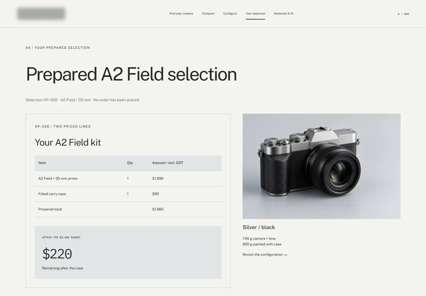The width and height of the screenshot is (426, 296).
Task: Click the blurred site logo
Action: (41, 14)
